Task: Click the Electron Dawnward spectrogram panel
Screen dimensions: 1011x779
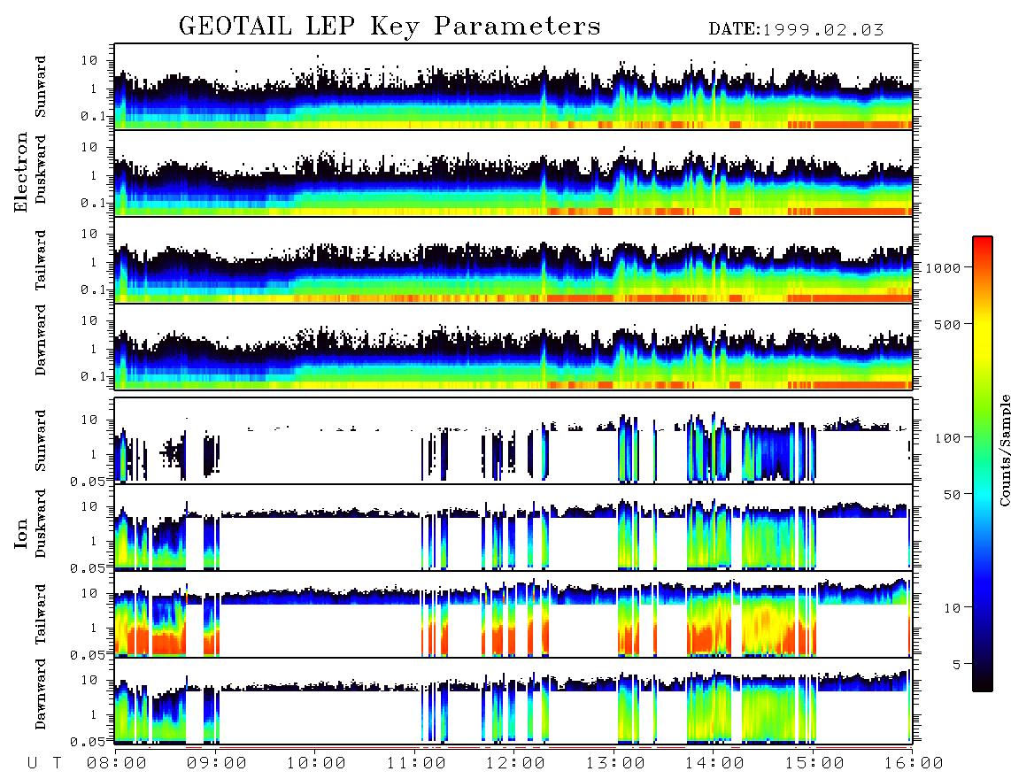Action: coord(513,346)
